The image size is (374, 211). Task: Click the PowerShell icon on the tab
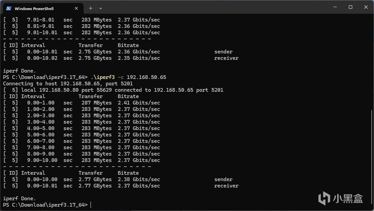click(9, 8)
